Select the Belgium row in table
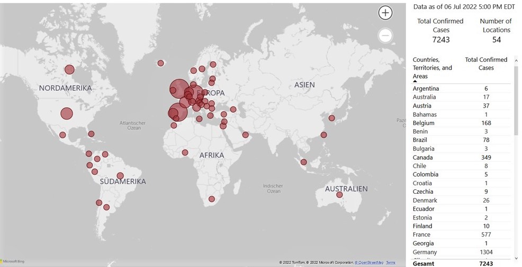The image size is (522, 267). point(461,123)
